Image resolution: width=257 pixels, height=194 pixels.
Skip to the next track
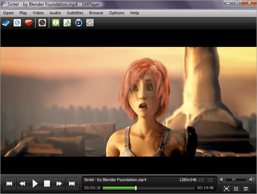click(72, 183)
